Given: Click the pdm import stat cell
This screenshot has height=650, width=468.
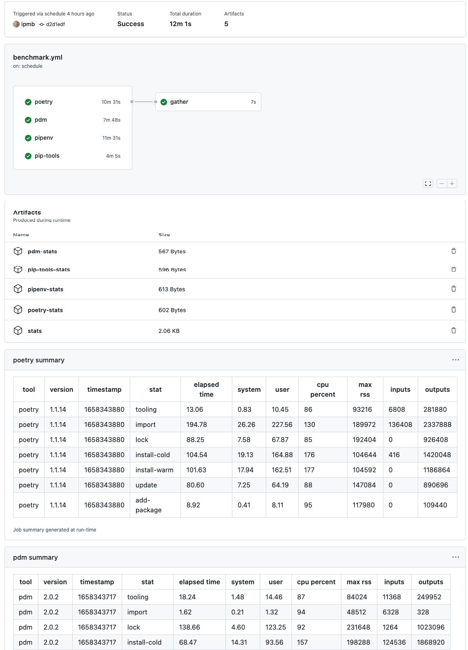Looking at the screenshot, I should tap(147, 612).
